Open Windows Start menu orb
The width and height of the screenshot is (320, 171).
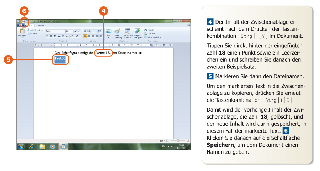[21, 146]
